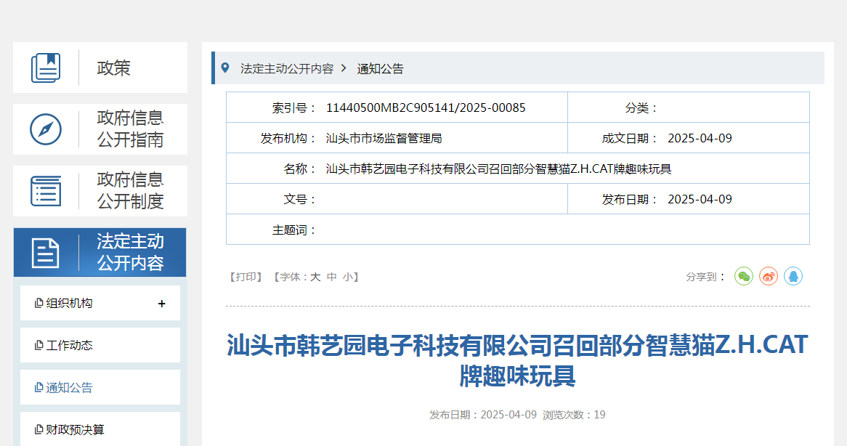This screenshot has width=847, height=446.
Task: Click the location pin icon in breadcrumb
Action: coord(225,68)
